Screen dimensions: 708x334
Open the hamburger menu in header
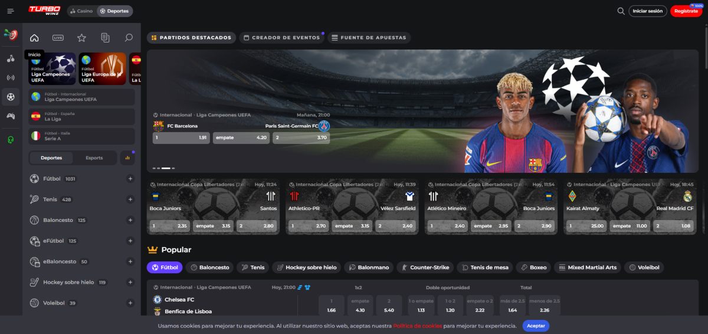(x=11, y=11)
